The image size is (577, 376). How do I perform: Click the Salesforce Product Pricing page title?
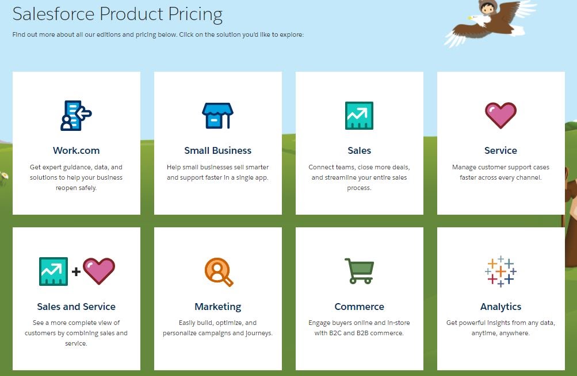click(117, 14)
